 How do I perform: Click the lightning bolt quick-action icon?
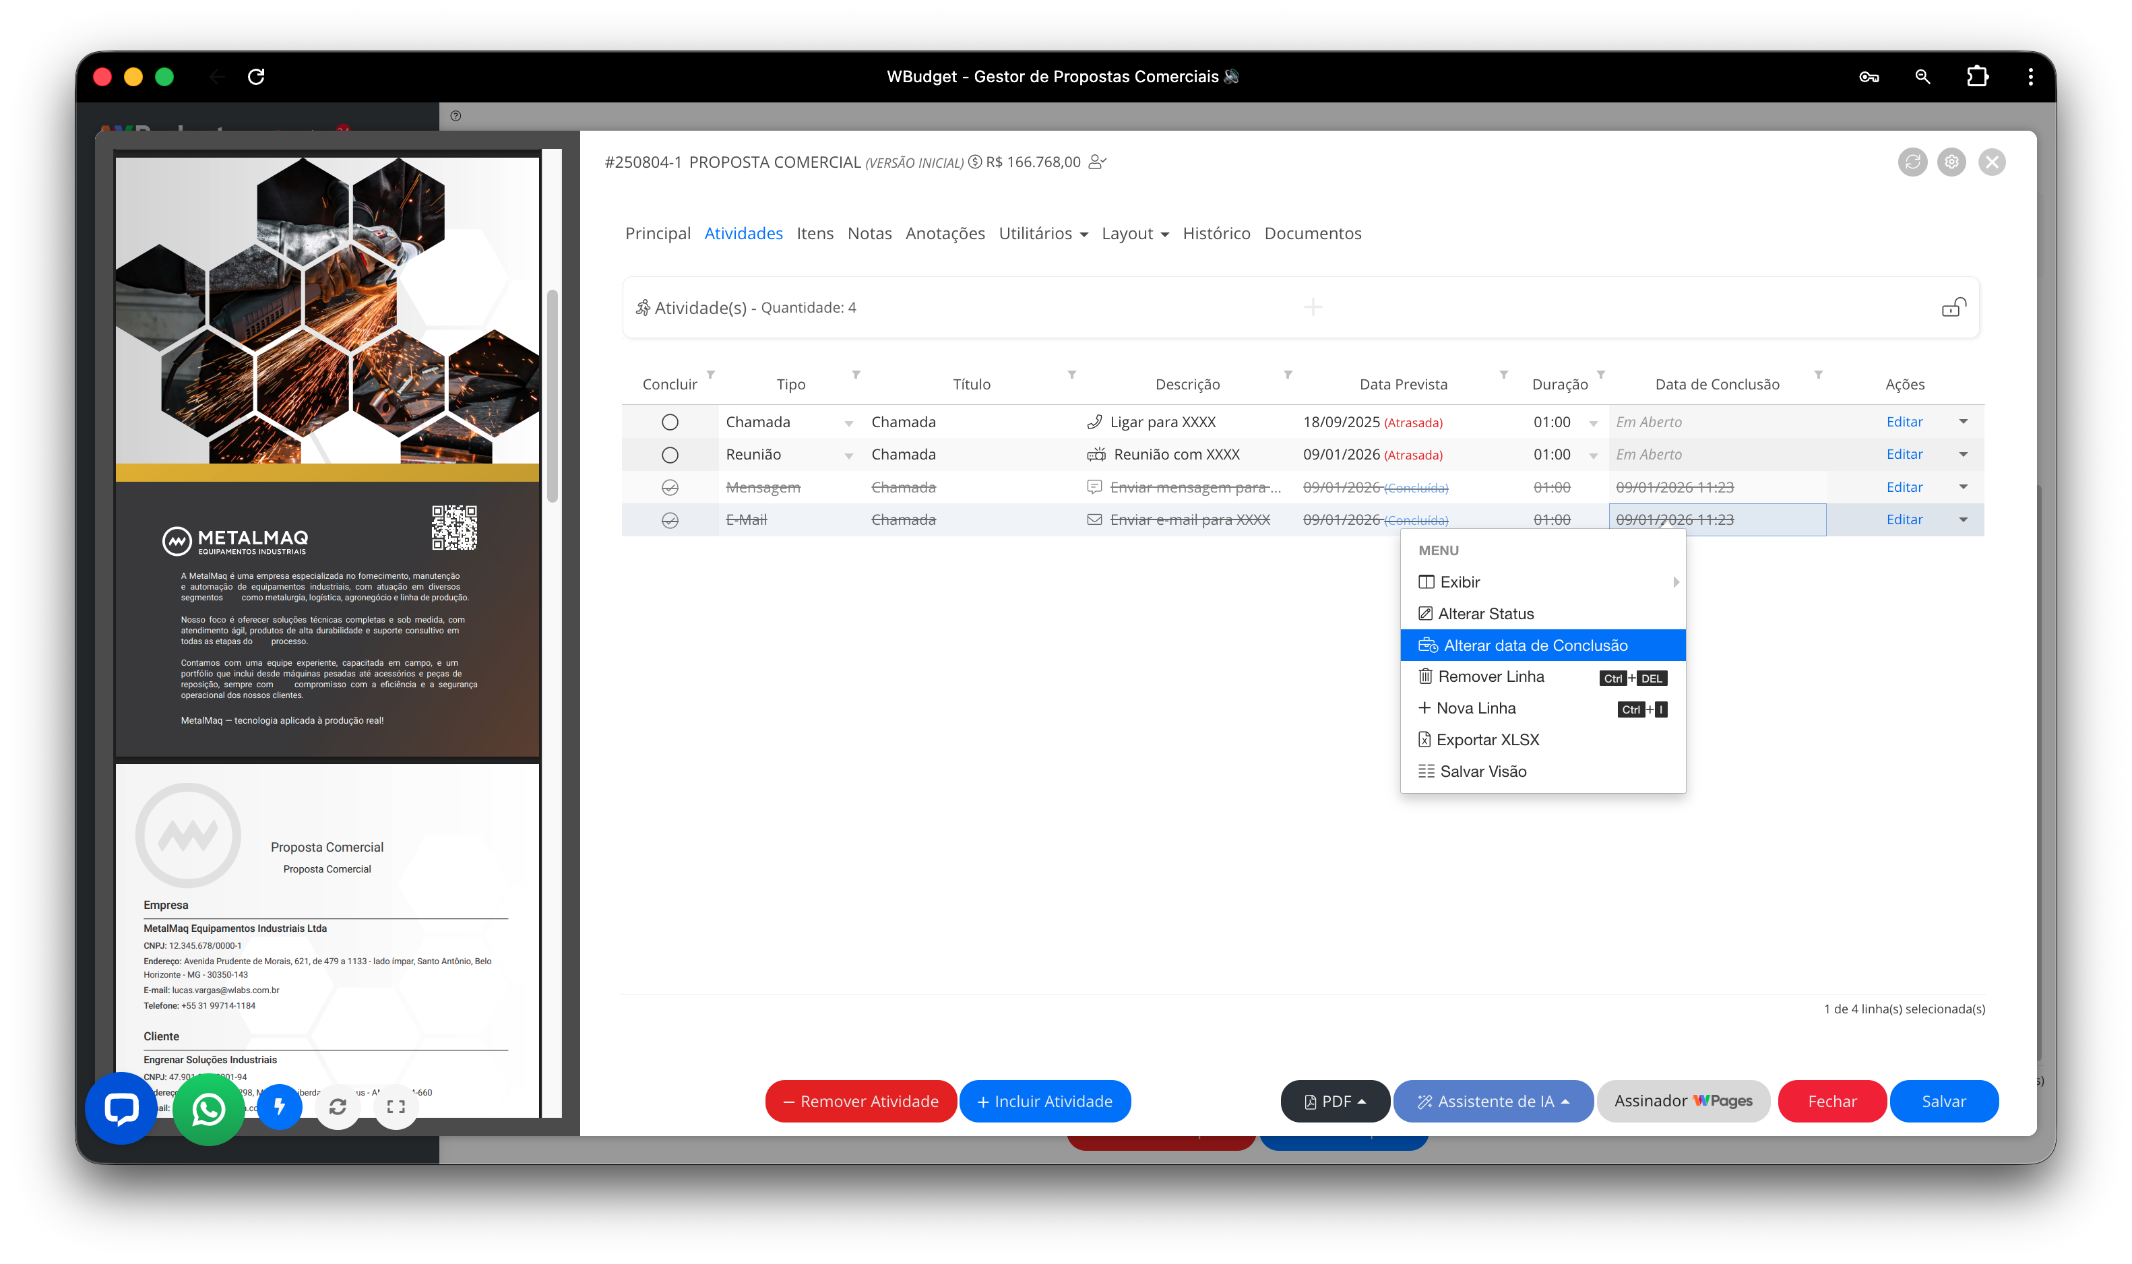[280, 1106]
